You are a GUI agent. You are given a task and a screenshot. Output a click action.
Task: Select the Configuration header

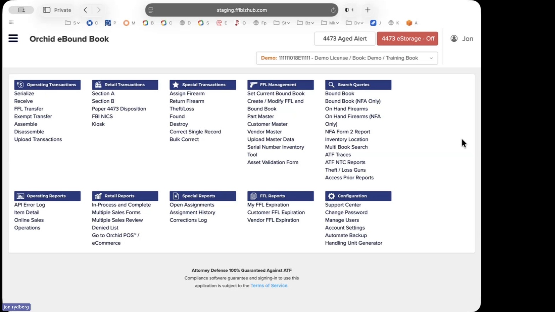(x=358, y=196)
